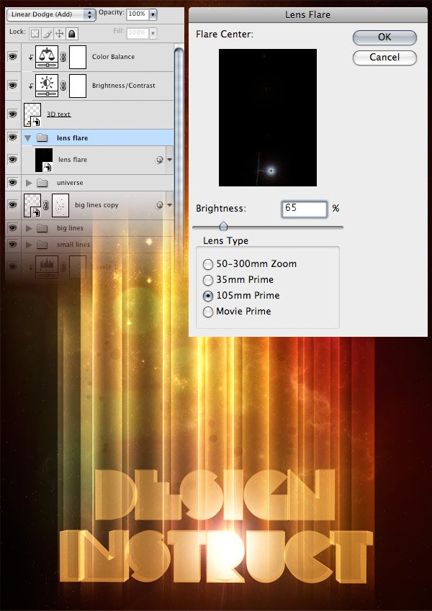Hide the big lines group

[13, 227]
